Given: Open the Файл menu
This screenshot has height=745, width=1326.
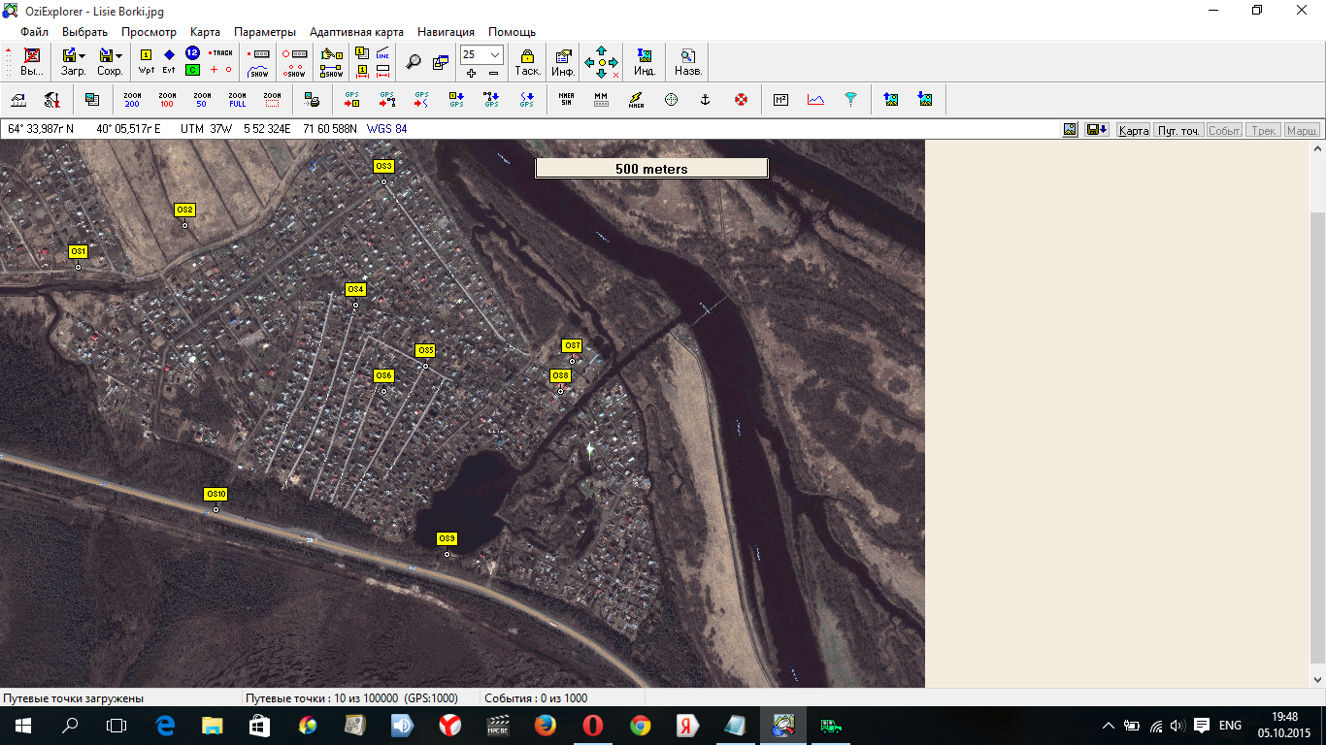Looking at the screenshot, I should 34,32.
